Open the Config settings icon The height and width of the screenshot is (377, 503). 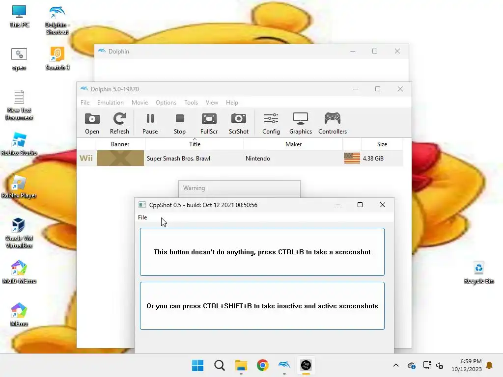[271, 123]
